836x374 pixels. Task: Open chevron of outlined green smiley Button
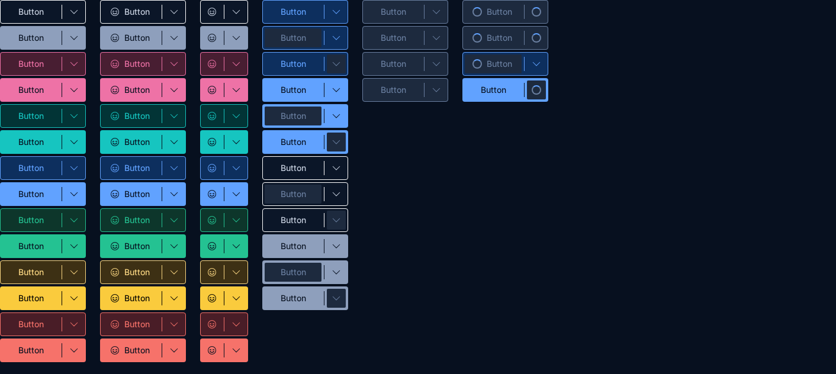[174, 220]
